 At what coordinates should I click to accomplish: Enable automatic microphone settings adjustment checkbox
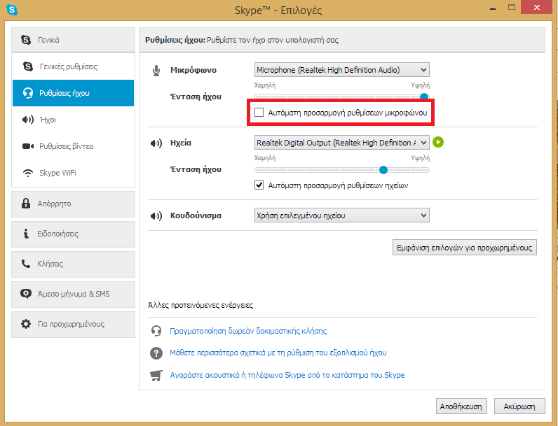click(x=259, y=113)
